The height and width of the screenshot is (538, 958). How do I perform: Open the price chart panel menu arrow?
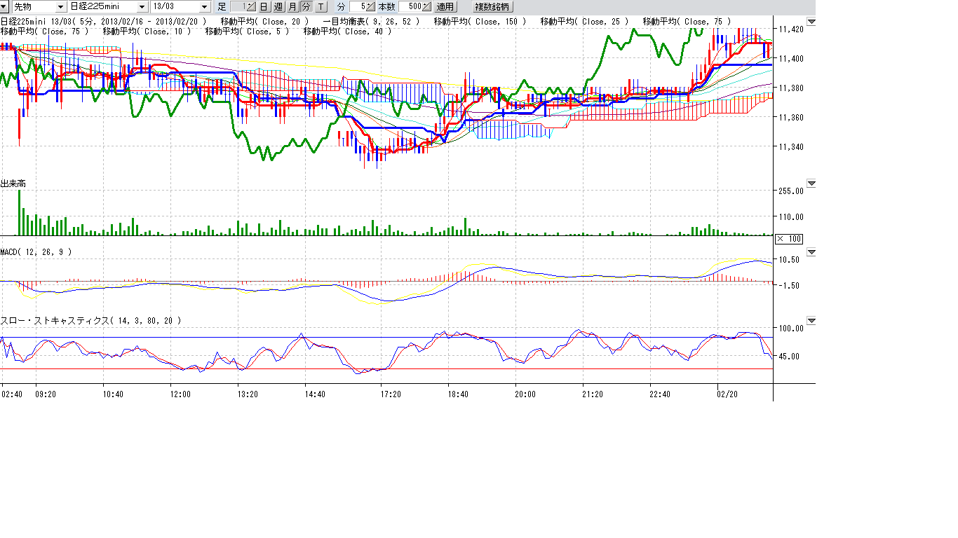pyautogui.click(x=811, y=22)
